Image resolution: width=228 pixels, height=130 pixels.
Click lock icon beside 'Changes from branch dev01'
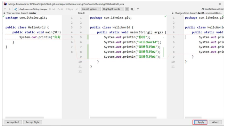coord(172,13)
